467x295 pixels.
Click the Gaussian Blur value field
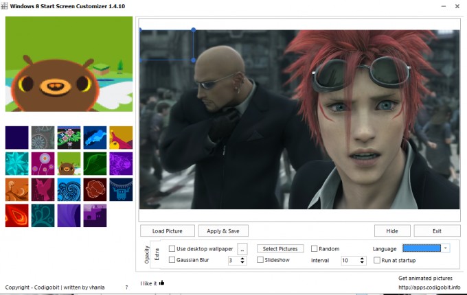click(233, 261)
